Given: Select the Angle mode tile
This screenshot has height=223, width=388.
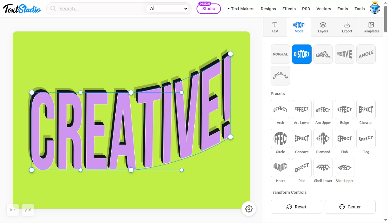Looking at the screenshot, I should (366, 54).
